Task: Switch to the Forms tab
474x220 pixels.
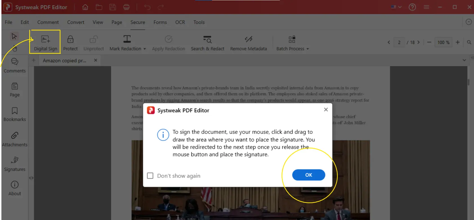Action: pos(160,22)
